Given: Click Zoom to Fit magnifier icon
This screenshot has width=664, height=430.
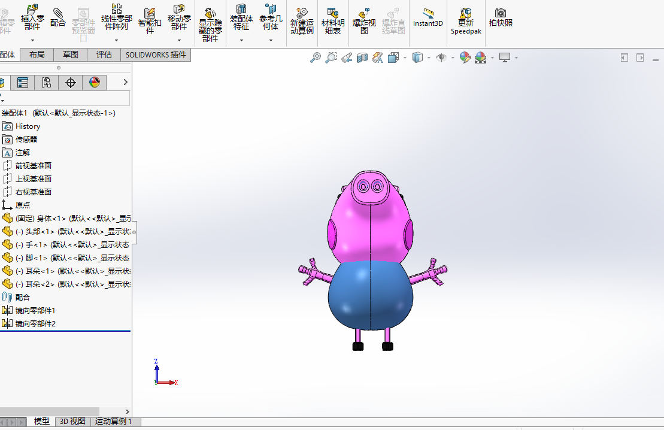Looking at the screenshot, I should [315, 57].
